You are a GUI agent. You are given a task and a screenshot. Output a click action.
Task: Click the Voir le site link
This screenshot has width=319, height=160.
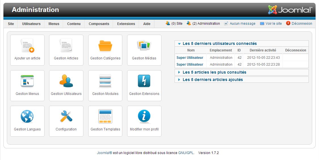click(x=274, y=24)
